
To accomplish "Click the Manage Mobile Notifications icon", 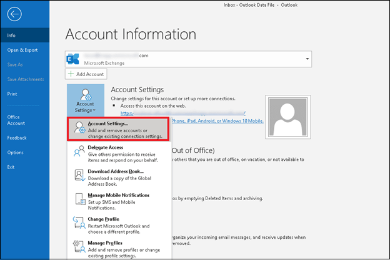I will [79, 199].
